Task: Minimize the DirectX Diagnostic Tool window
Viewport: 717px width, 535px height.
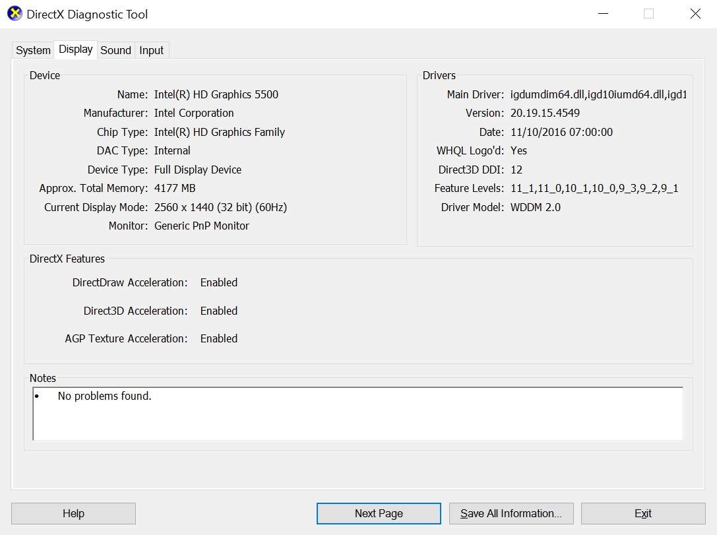Action: click(603, 14)
